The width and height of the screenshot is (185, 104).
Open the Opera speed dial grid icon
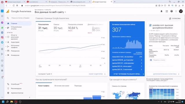[x=17, y=5]
